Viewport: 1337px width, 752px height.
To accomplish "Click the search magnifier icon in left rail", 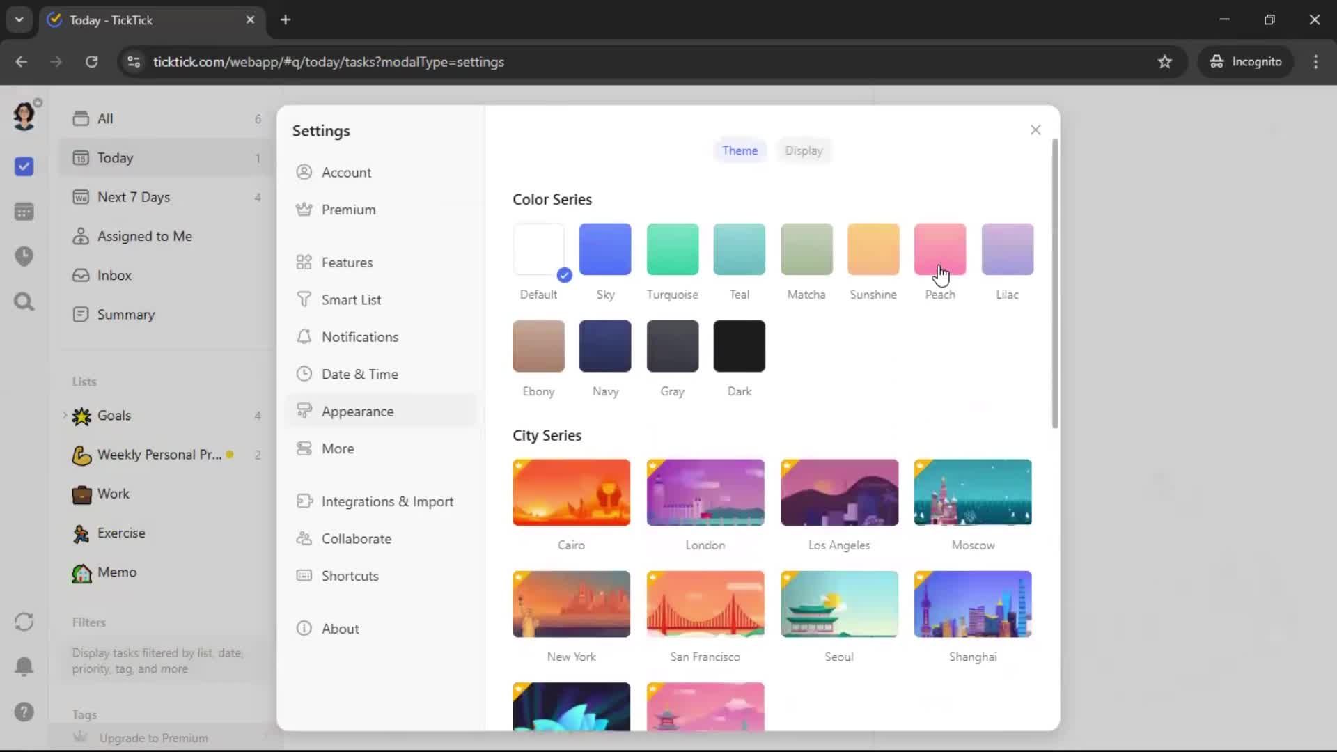I will click(24, 301).
